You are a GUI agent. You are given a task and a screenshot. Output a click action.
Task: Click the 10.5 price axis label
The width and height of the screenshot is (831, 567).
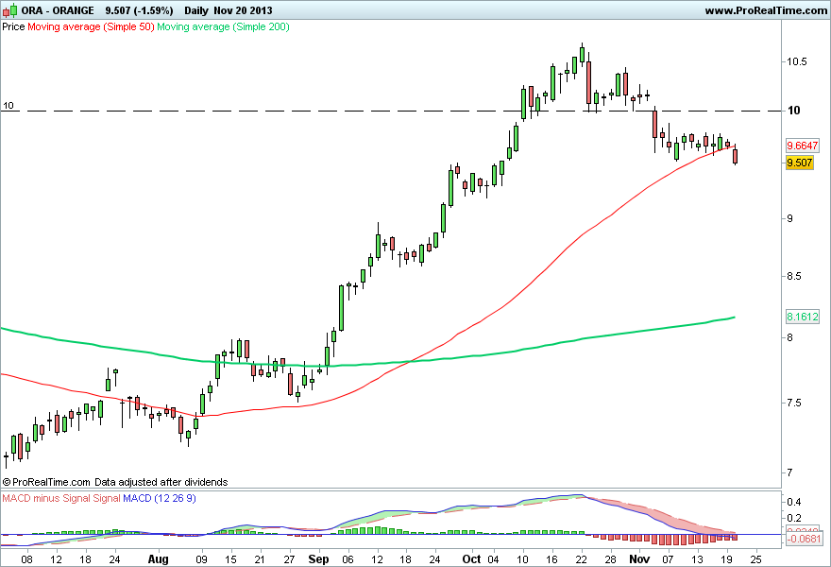click(797, 61)
